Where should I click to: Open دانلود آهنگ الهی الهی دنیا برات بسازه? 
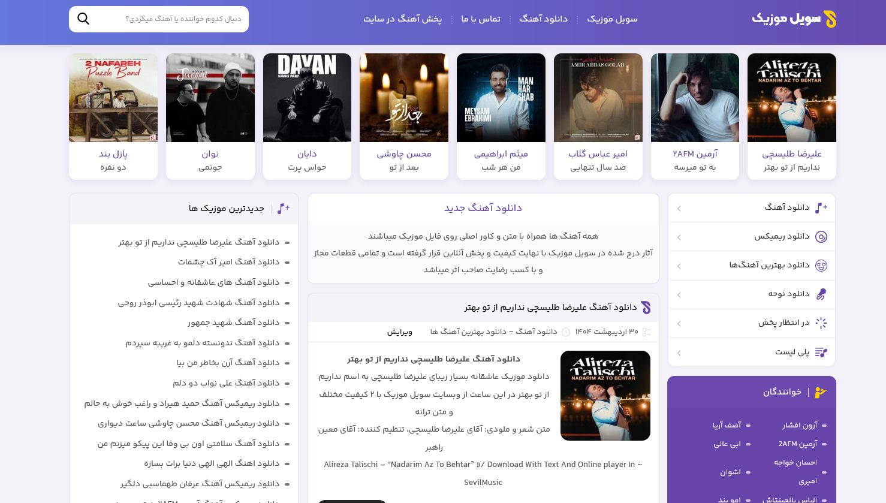(x=212, y=463)
